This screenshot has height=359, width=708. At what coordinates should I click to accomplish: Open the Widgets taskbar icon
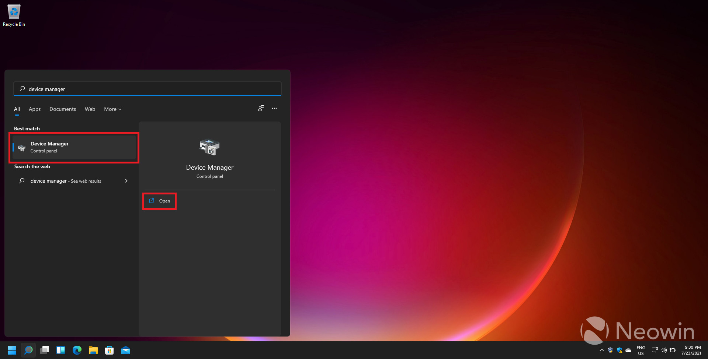[61, 350]
